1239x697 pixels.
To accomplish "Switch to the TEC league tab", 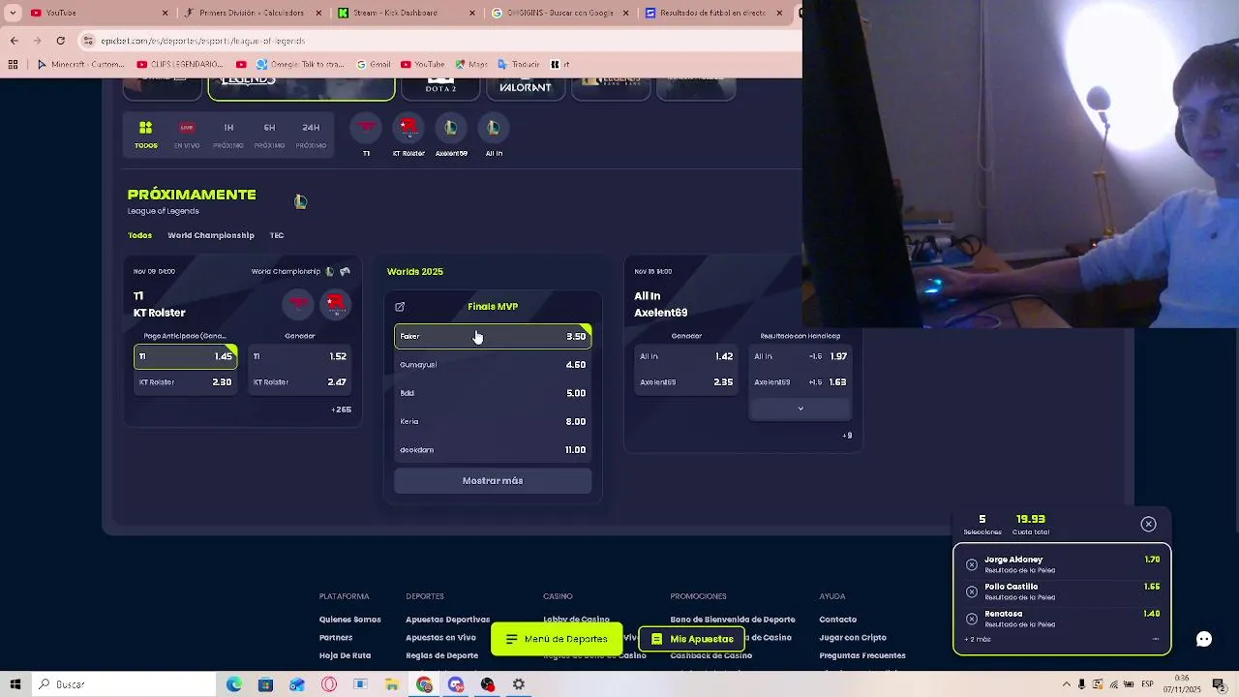I will click(277, 235).
